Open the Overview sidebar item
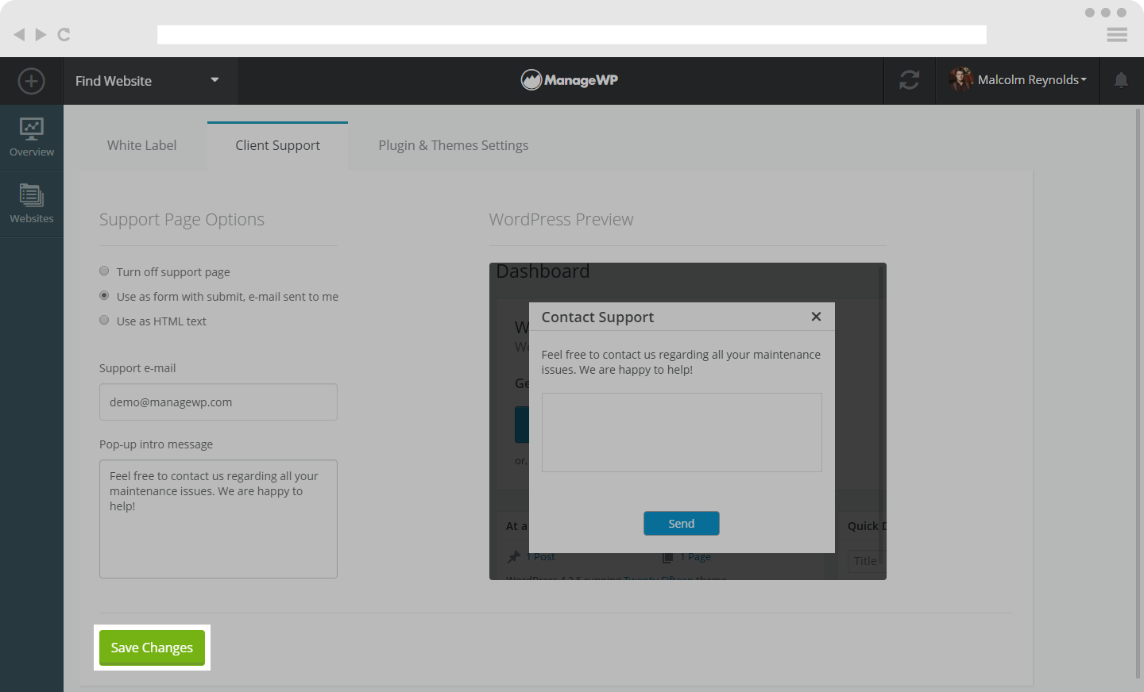 point(32,137)
